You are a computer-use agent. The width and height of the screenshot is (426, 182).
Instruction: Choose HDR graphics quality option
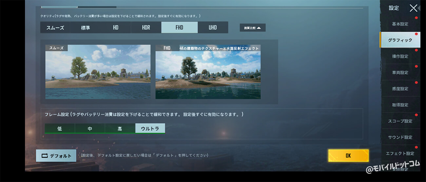point(146,27)
